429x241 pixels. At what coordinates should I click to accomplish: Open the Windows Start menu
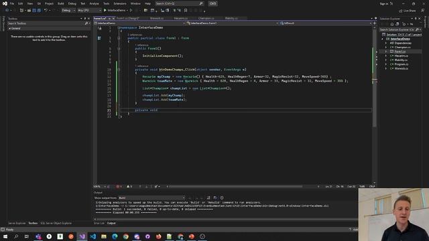pos(5,236)
